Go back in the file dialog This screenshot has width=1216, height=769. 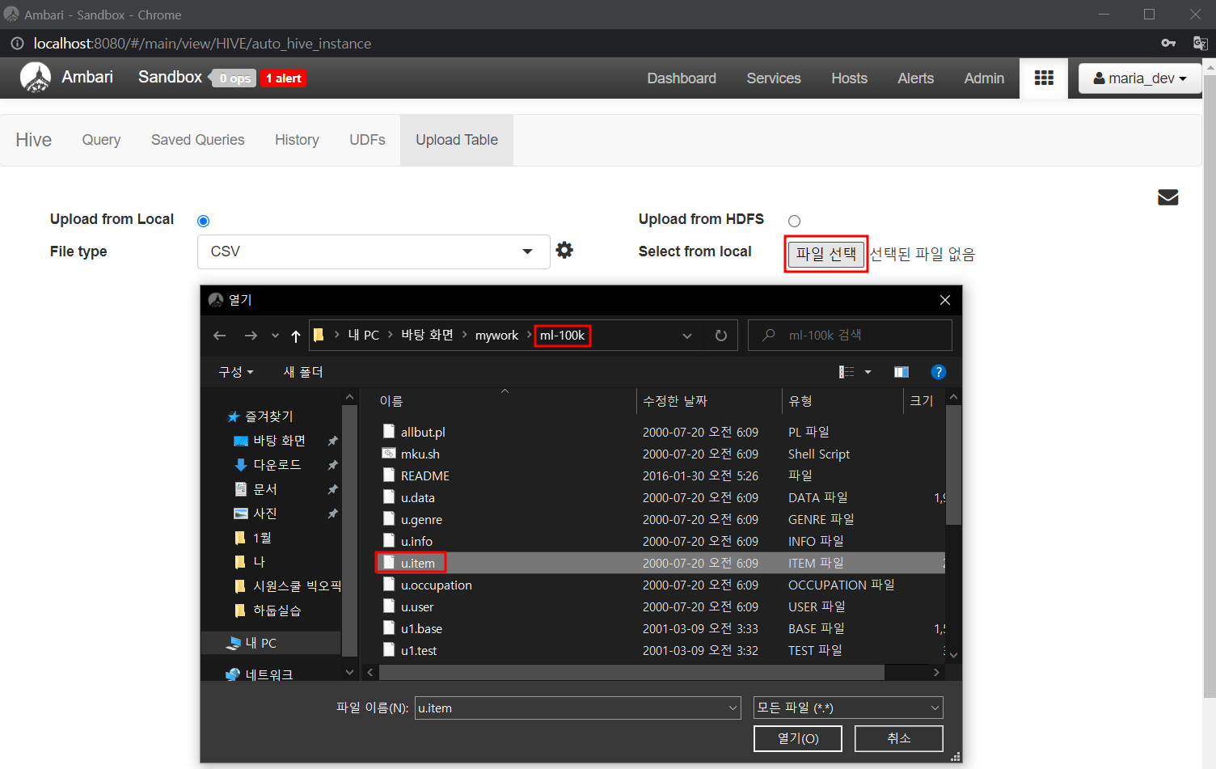click(x=220, y=336)
